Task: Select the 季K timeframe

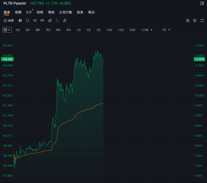Action: [58, 30]
